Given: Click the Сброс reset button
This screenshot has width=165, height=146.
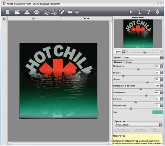Looking at the screenshot, I should pos(156,129).
